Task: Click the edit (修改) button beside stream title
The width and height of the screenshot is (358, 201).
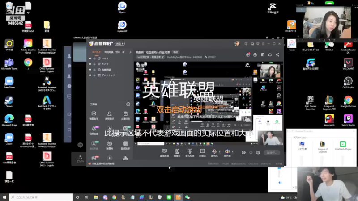Action: coord(175,52)
